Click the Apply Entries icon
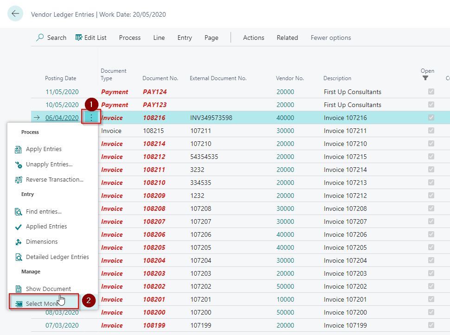The image size is (450, 335). tap(19, 149)
